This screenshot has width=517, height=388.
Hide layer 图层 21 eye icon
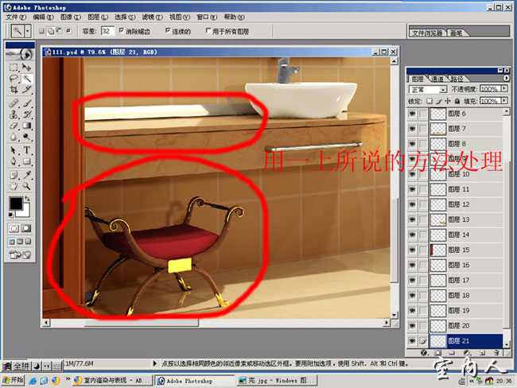412,341
